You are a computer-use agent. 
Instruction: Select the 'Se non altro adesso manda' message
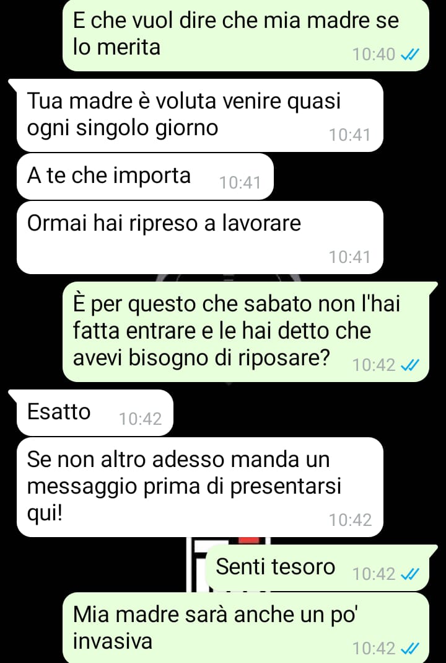click(199, 487)
